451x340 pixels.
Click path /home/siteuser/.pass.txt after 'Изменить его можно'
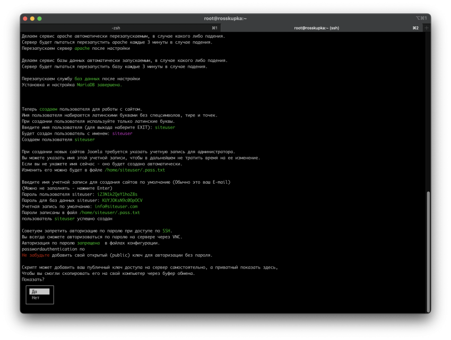[135, 170]
